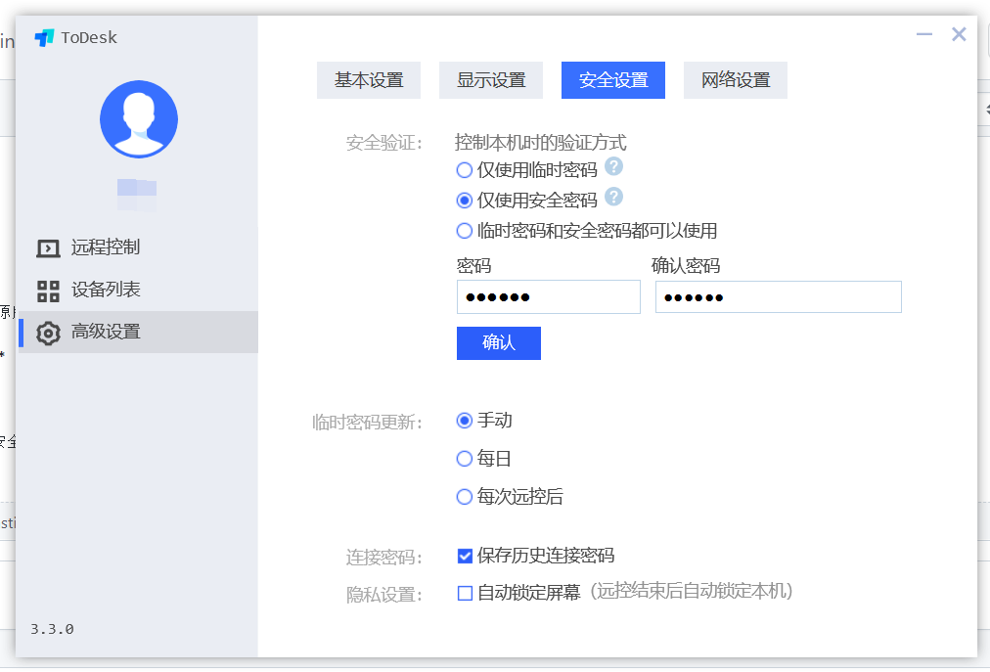
Task: Select 仅使用临时密码 radio option
Action: 465,170
